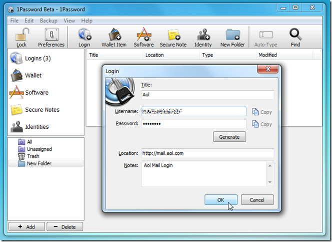
Task: Minimize the 1Password Beta window
Action: [x=283, y=8]
